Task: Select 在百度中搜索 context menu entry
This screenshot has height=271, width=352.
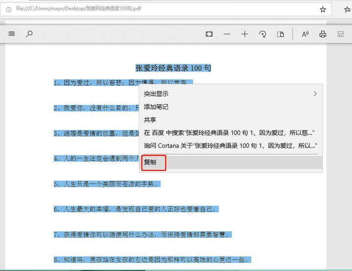Action: tap(231, 133)
